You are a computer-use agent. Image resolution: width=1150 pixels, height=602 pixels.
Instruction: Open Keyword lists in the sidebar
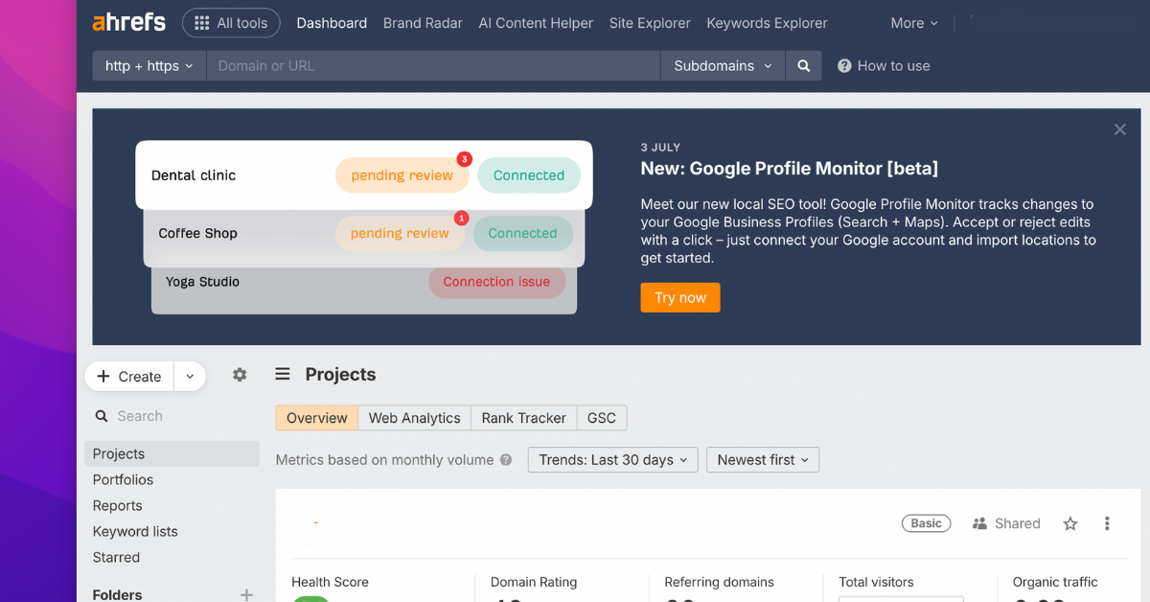(135, 531)
